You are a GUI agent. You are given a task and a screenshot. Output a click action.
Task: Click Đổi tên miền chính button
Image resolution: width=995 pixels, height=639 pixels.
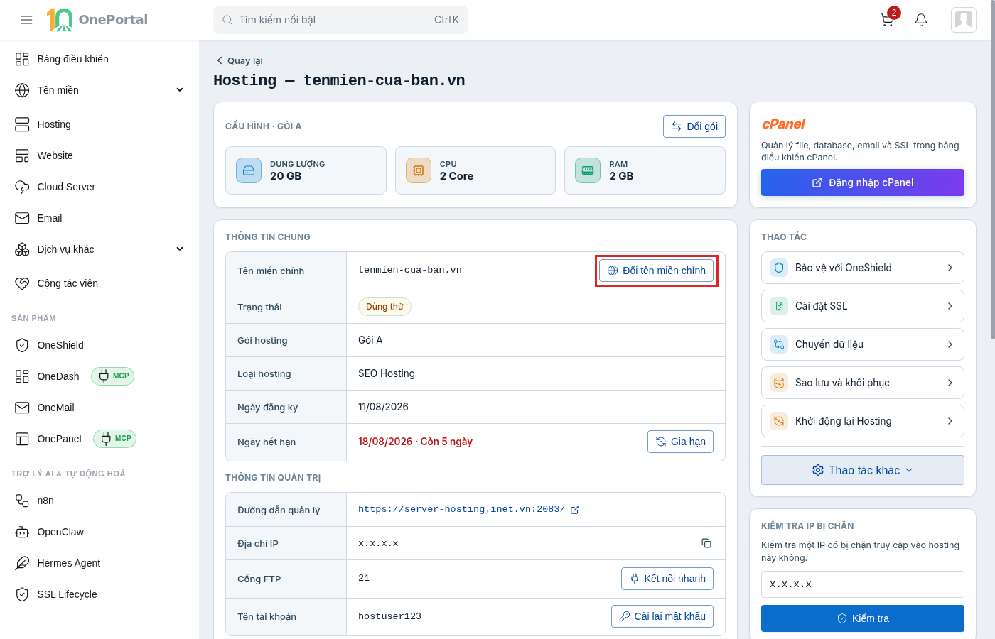click(656, 271)
